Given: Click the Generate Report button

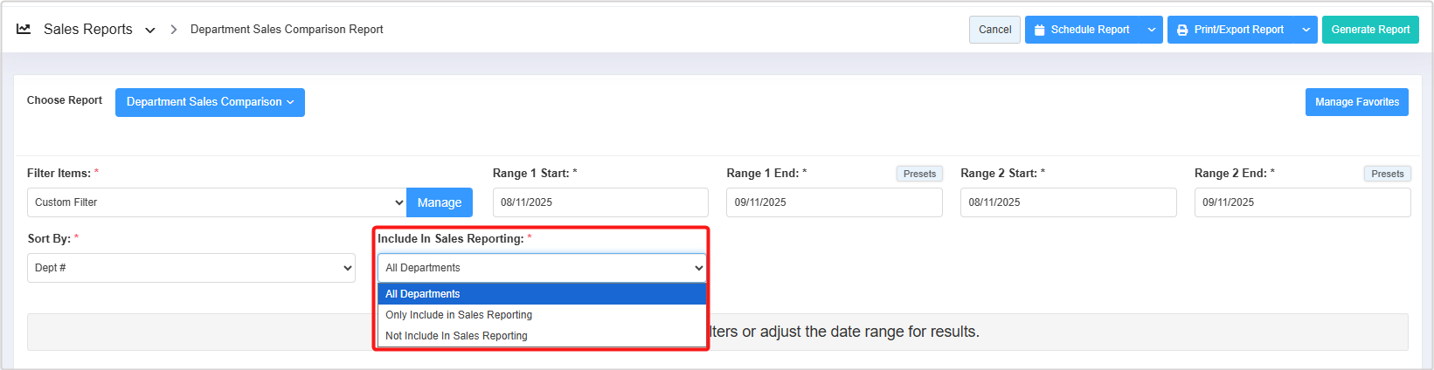Looking at the screenshot, I should (1369, 30).
